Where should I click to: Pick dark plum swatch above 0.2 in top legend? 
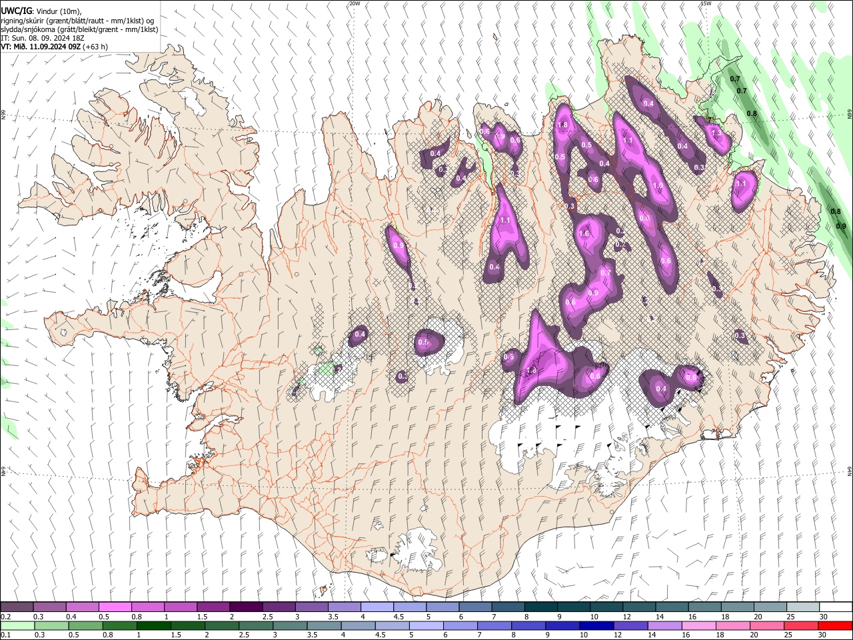point(17,607)
